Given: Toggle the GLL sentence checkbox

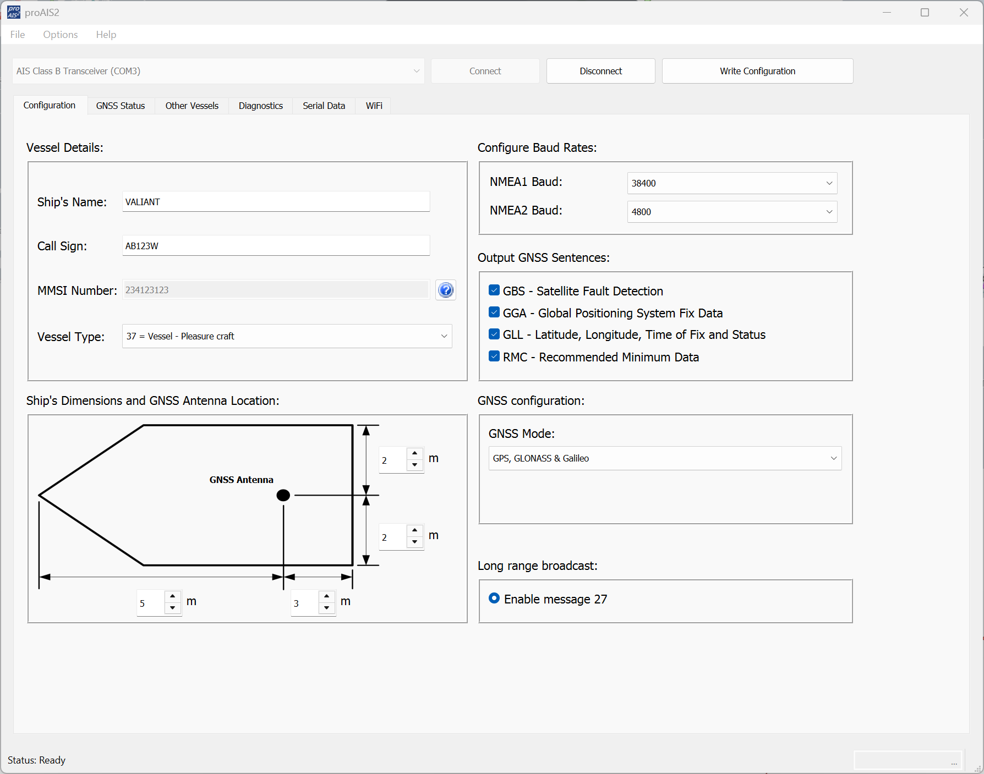Looking at the screenshot, I should (x=494, y=334).
